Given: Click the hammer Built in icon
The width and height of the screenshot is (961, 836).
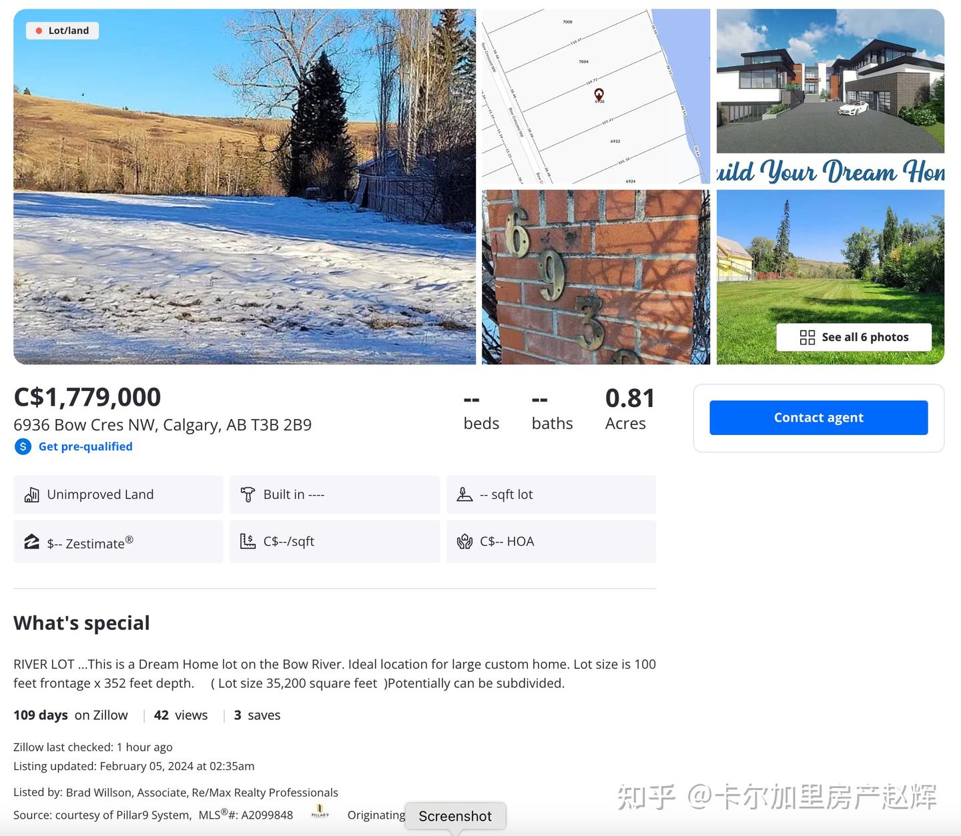Looking at the screenshot, I should [x=248, y=494].
